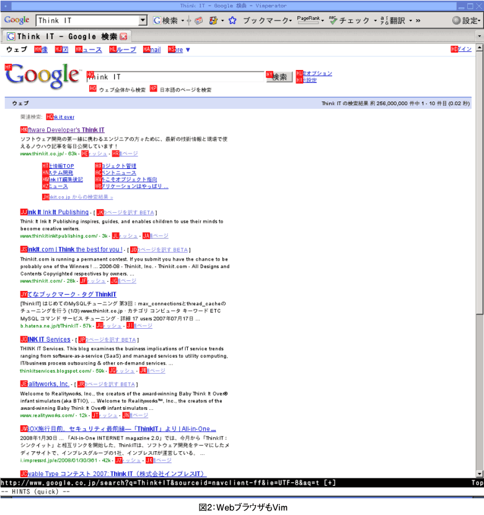Viewport: 484px width, 515px height.
Task: Select the 日本語のページを検索 radio button
Action: pyautogui.click(x=154, y=89)
